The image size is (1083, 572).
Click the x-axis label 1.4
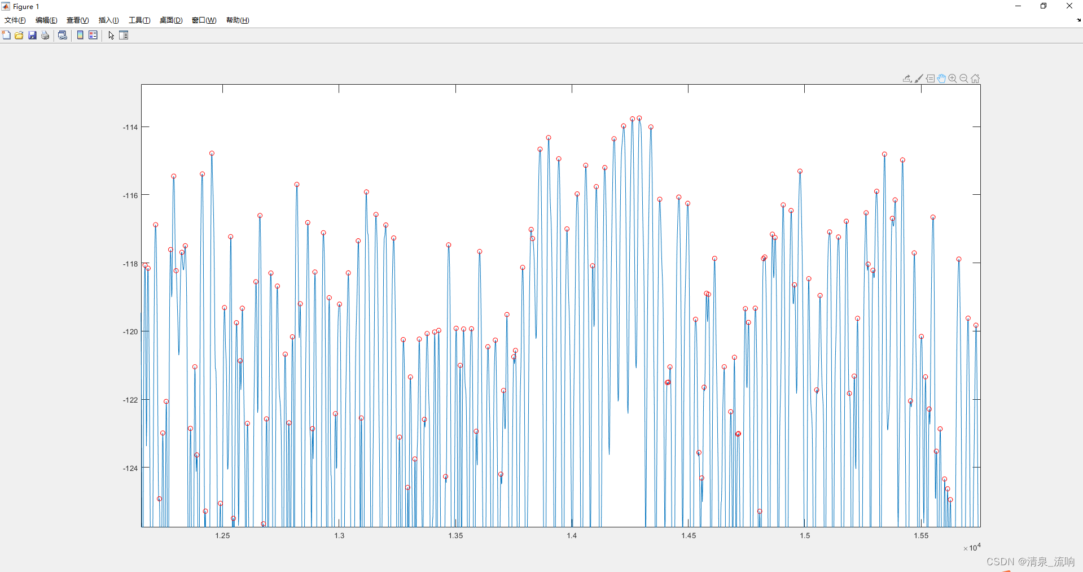tap(572, 535)
